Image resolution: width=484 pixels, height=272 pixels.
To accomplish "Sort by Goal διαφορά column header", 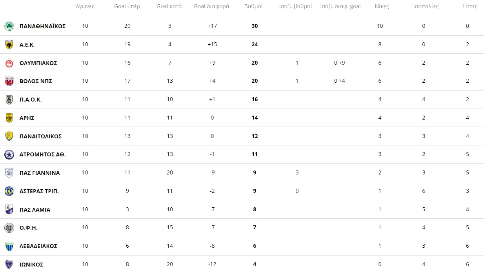I will (x=211, y=6).
